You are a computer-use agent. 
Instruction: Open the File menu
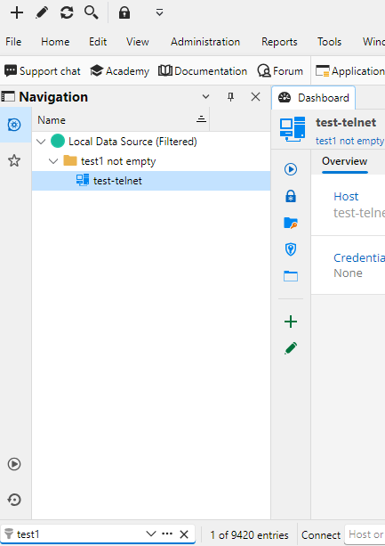point(13,42)
